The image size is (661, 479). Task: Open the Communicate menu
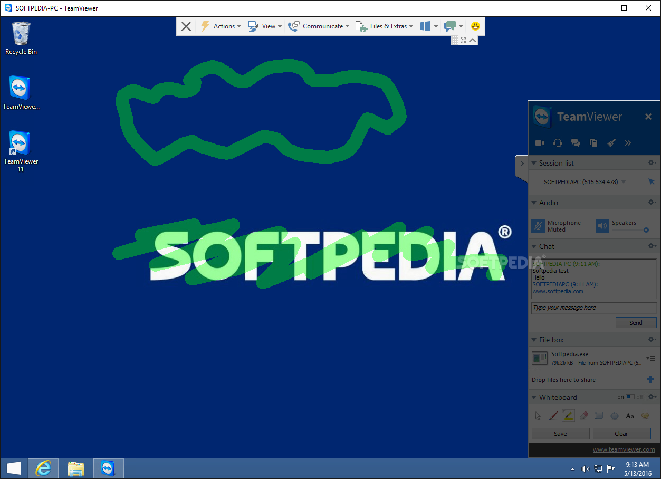click(x=319, y=26)
